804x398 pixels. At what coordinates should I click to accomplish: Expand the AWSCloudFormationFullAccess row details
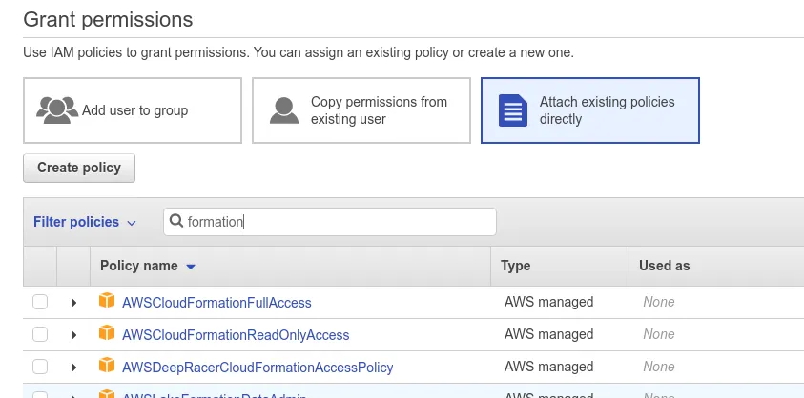pos(73,303)
